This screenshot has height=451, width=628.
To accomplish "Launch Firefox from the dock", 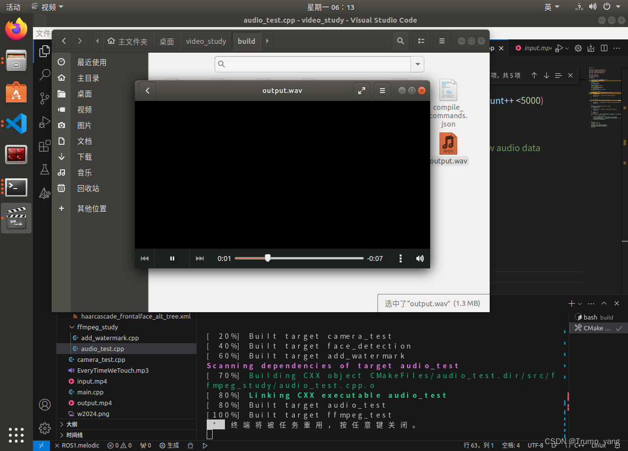I will click(16, 29).
